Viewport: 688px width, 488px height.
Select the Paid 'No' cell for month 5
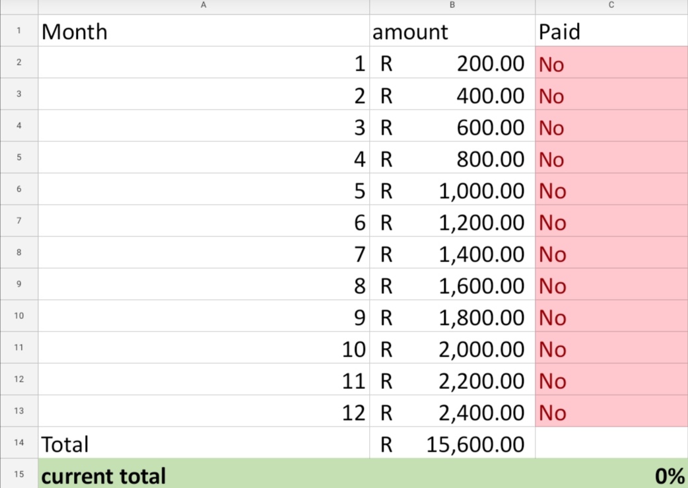(x=611, y=189)
